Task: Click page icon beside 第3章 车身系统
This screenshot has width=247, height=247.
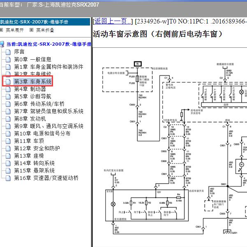Action: click(x=8, y=82)
